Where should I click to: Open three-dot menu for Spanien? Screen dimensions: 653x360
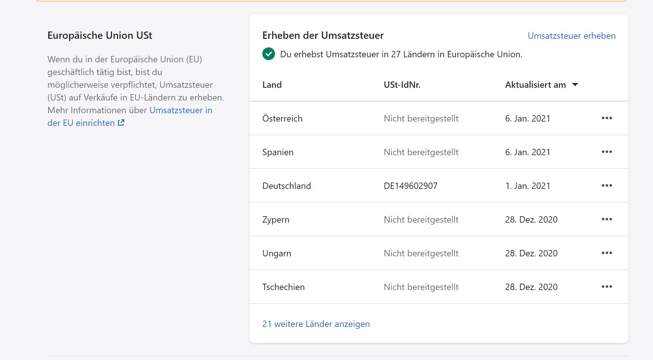tap(607, 152)
